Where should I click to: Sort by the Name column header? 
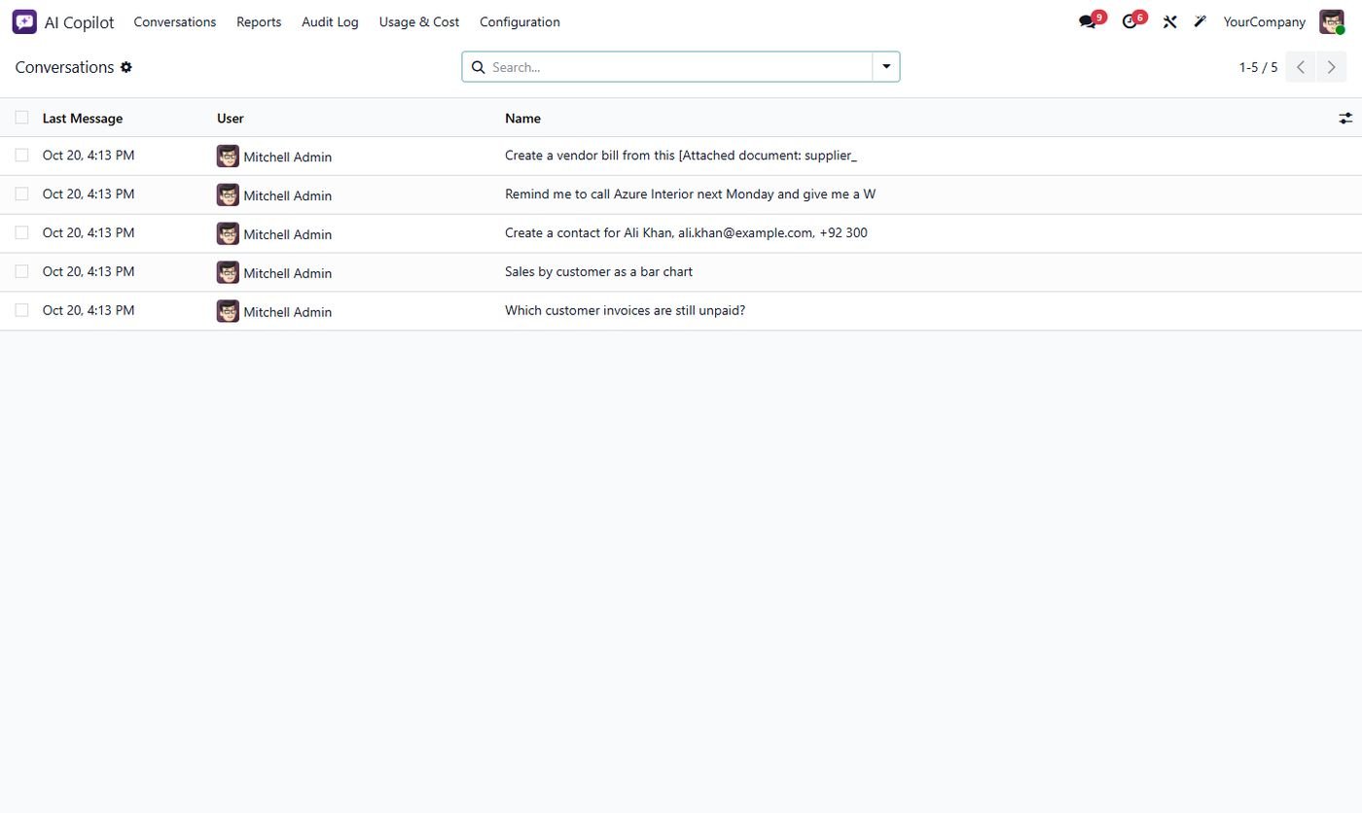pyautogui.click(x=522, y=118)
